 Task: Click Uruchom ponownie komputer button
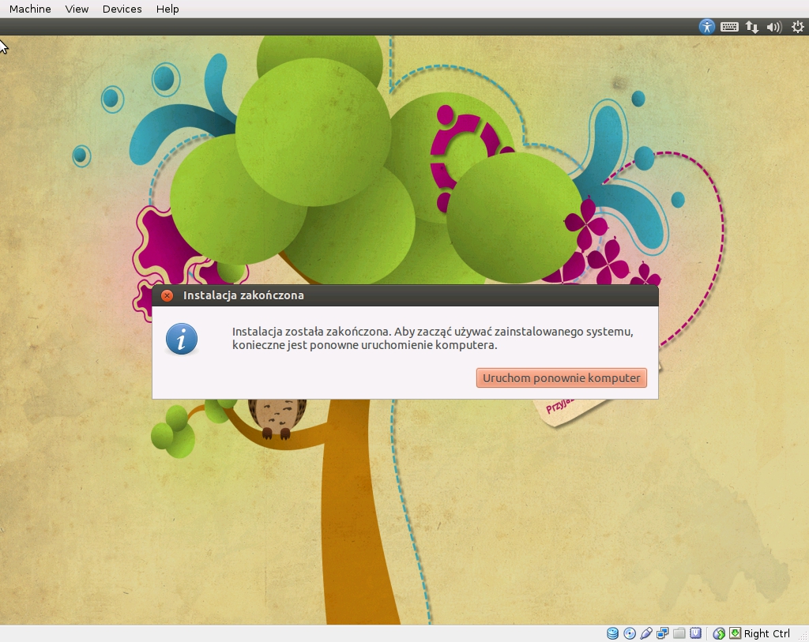[562, 378]
